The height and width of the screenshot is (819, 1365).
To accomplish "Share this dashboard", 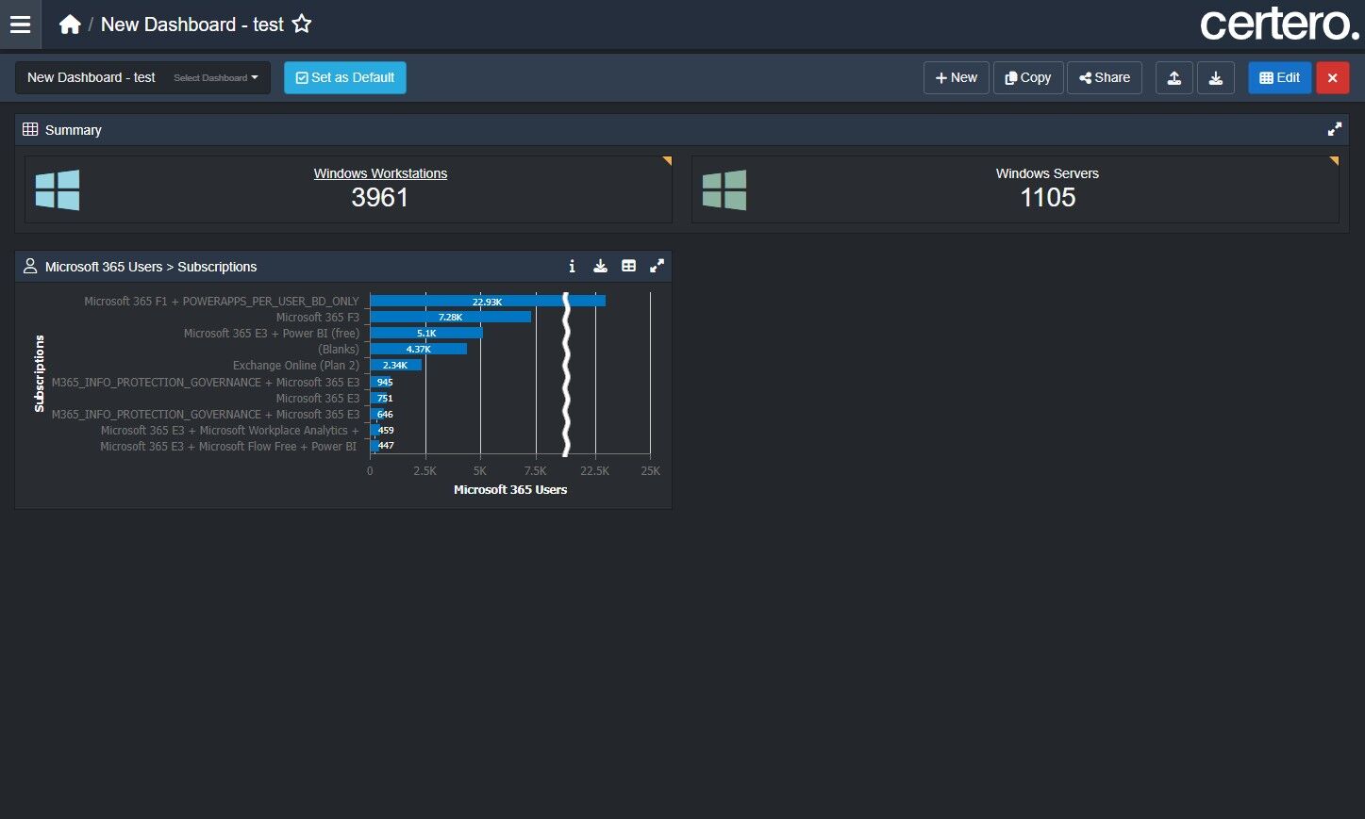I will pos(1105,77).
